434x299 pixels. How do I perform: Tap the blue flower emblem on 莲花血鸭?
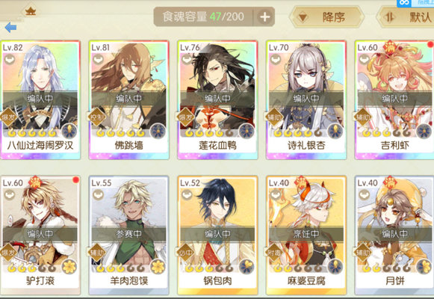pos(247,131)
